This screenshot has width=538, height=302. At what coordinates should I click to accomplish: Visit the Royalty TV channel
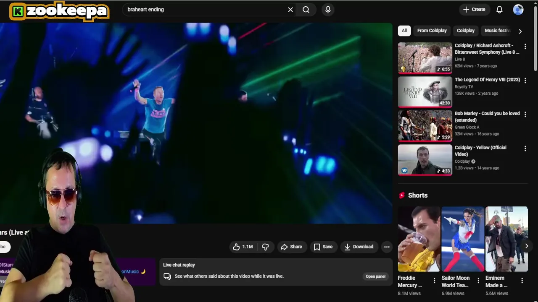point(464,87)
